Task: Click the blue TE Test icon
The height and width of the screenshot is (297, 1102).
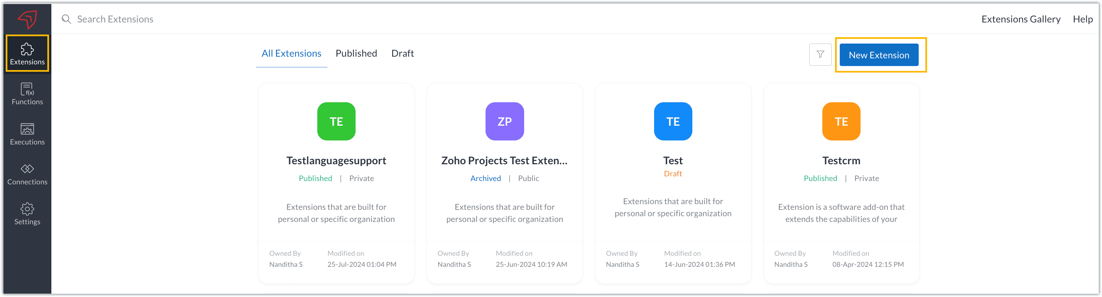Action: 673,121
